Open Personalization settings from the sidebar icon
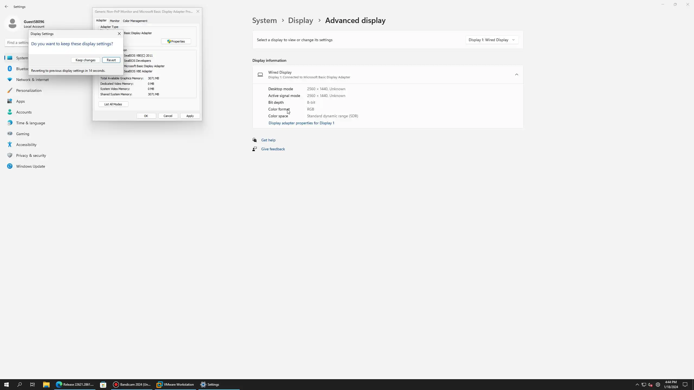The height and width of the screenshot is (390, 694). click(10, 90)
